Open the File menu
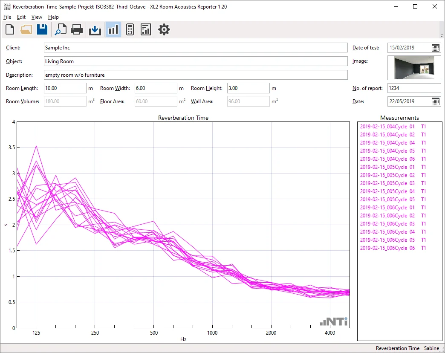The height and width of the screenshot is (353, 445). coord(7,17)
